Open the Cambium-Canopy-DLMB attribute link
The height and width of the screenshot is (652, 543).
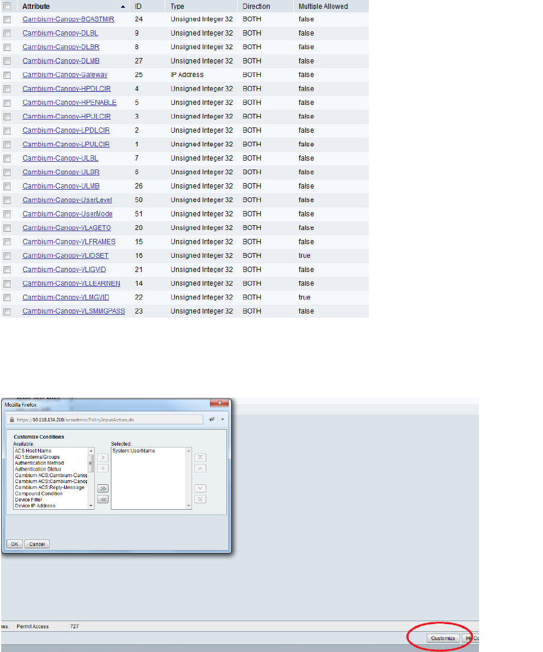click(x=60, y=60)
